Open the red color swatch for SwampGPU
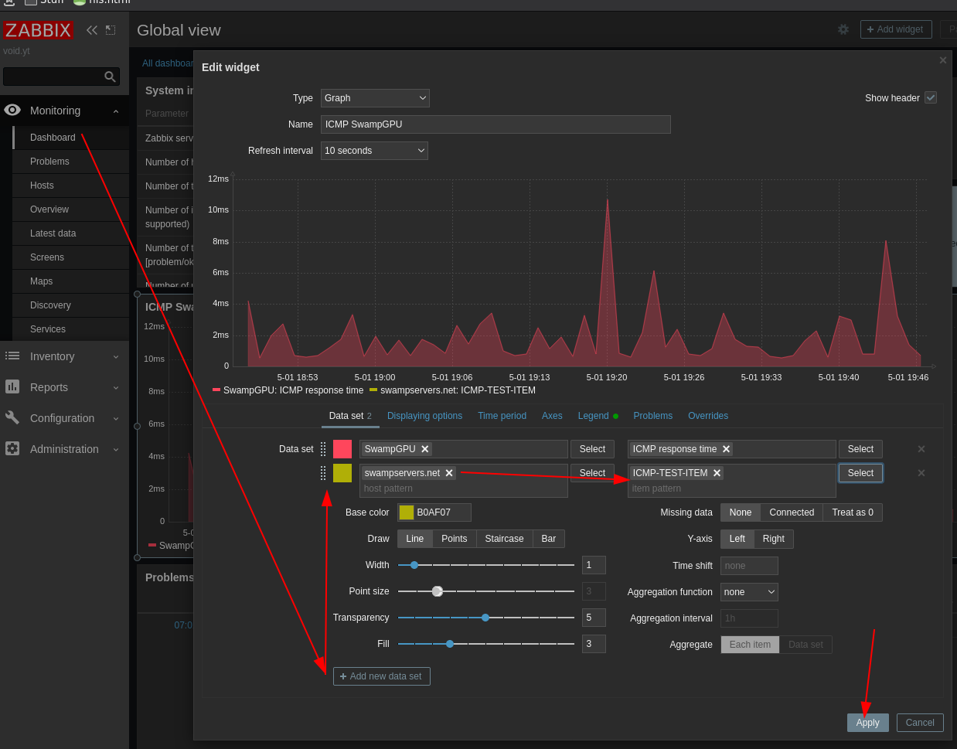This screenshot has height=749, width=957. [342, 449]
